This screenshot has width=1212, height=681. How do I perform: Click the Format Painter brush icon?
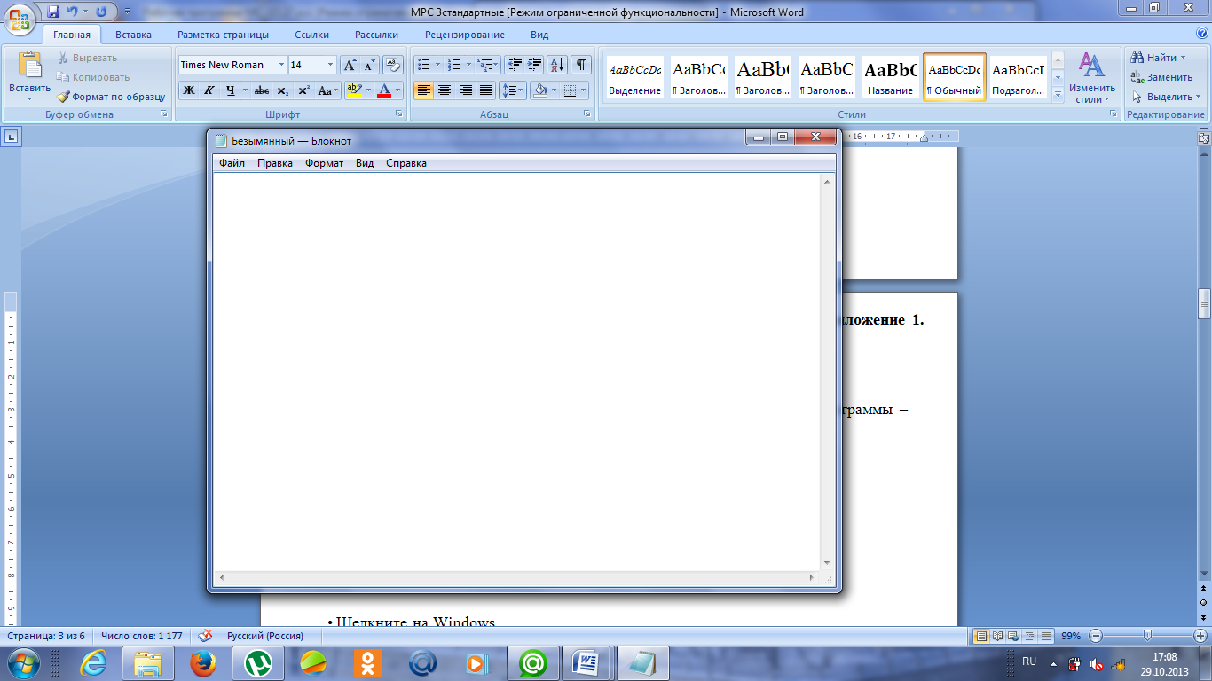63,97
